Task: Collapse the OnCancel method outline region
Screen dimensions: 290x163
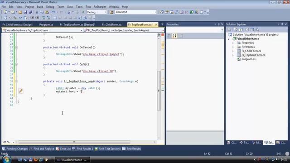Action: pos(16,48)
